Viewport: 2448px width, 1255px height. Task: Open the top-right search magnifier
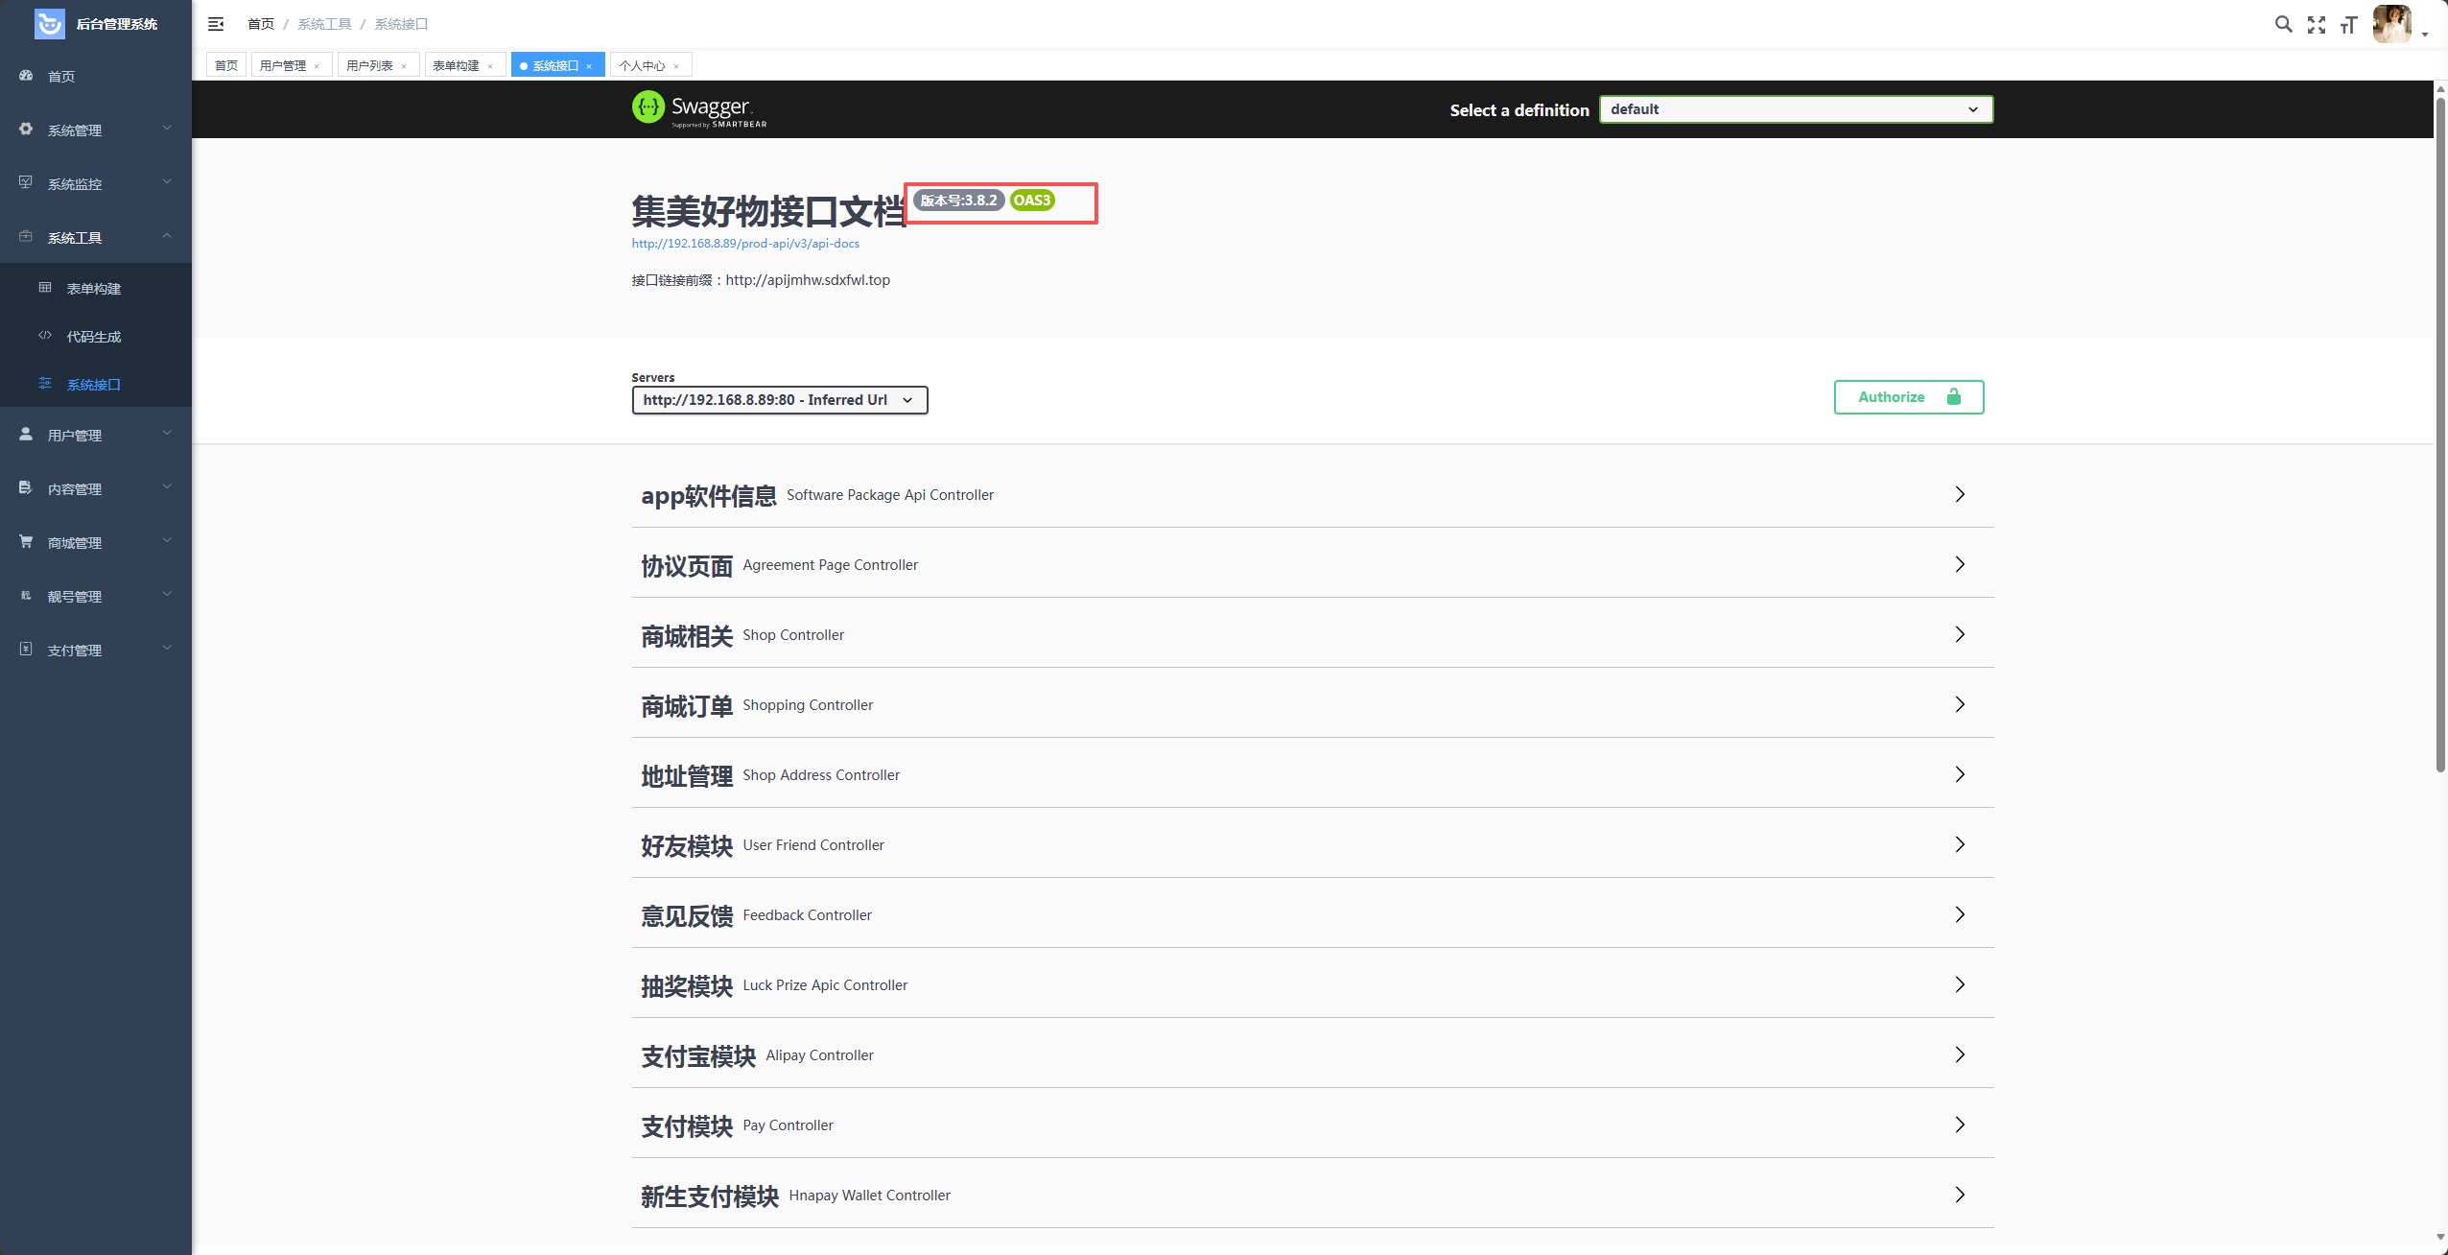2283,24
